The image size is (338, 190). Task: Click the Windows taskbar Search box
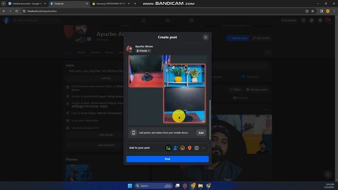[154, 186]
